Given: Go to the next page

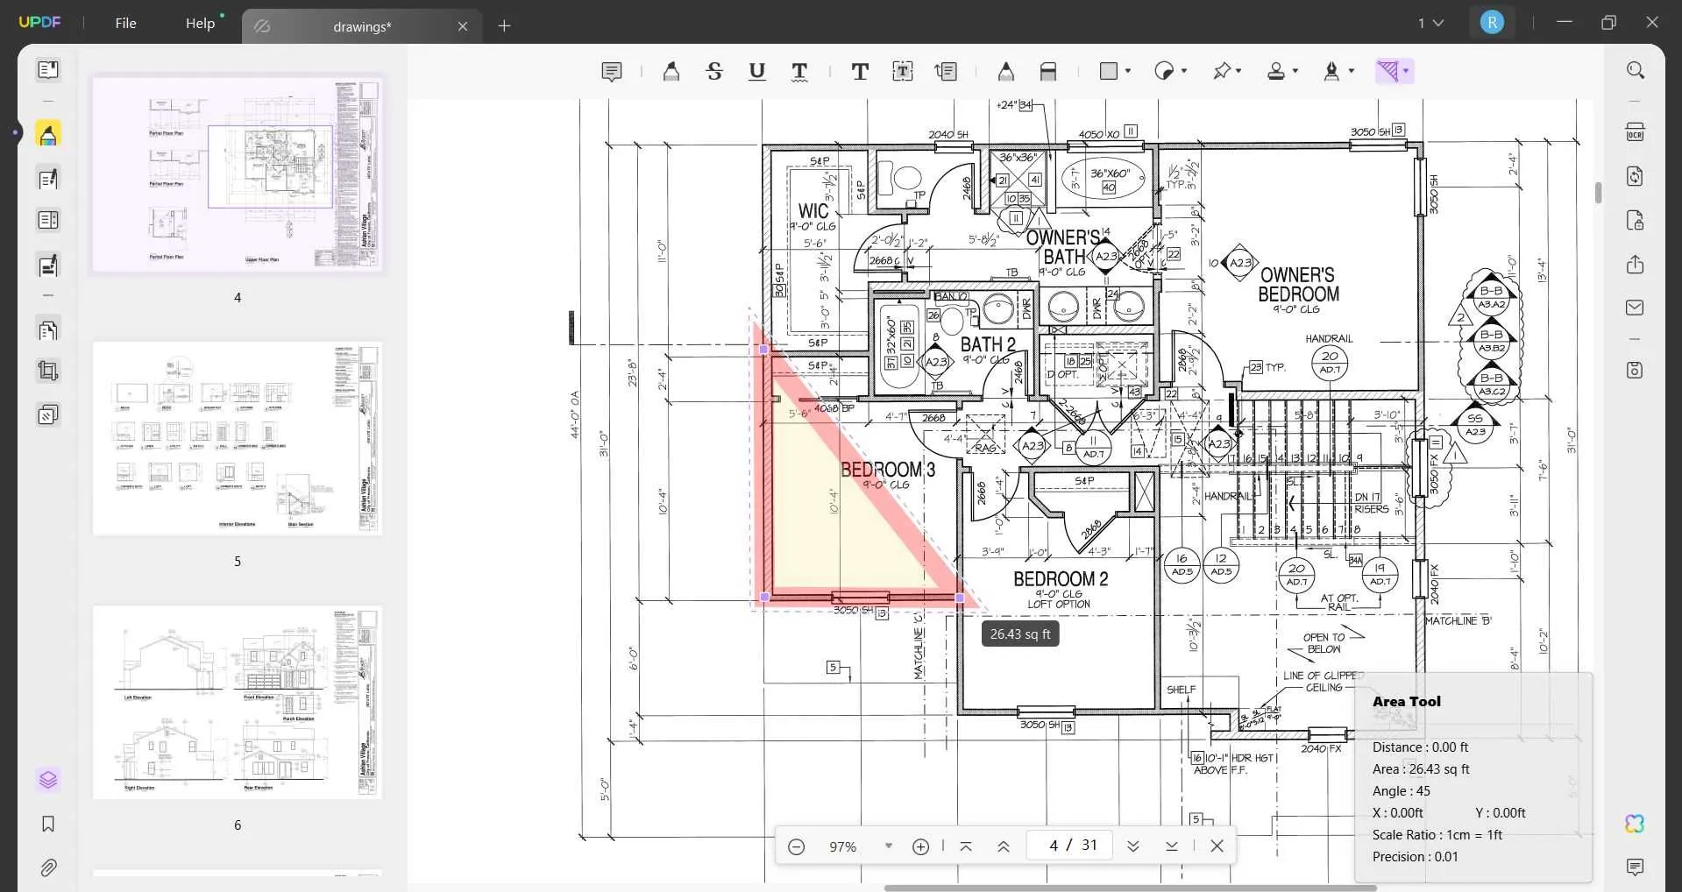Looking at the screenshot, I should pos(1132,846).
